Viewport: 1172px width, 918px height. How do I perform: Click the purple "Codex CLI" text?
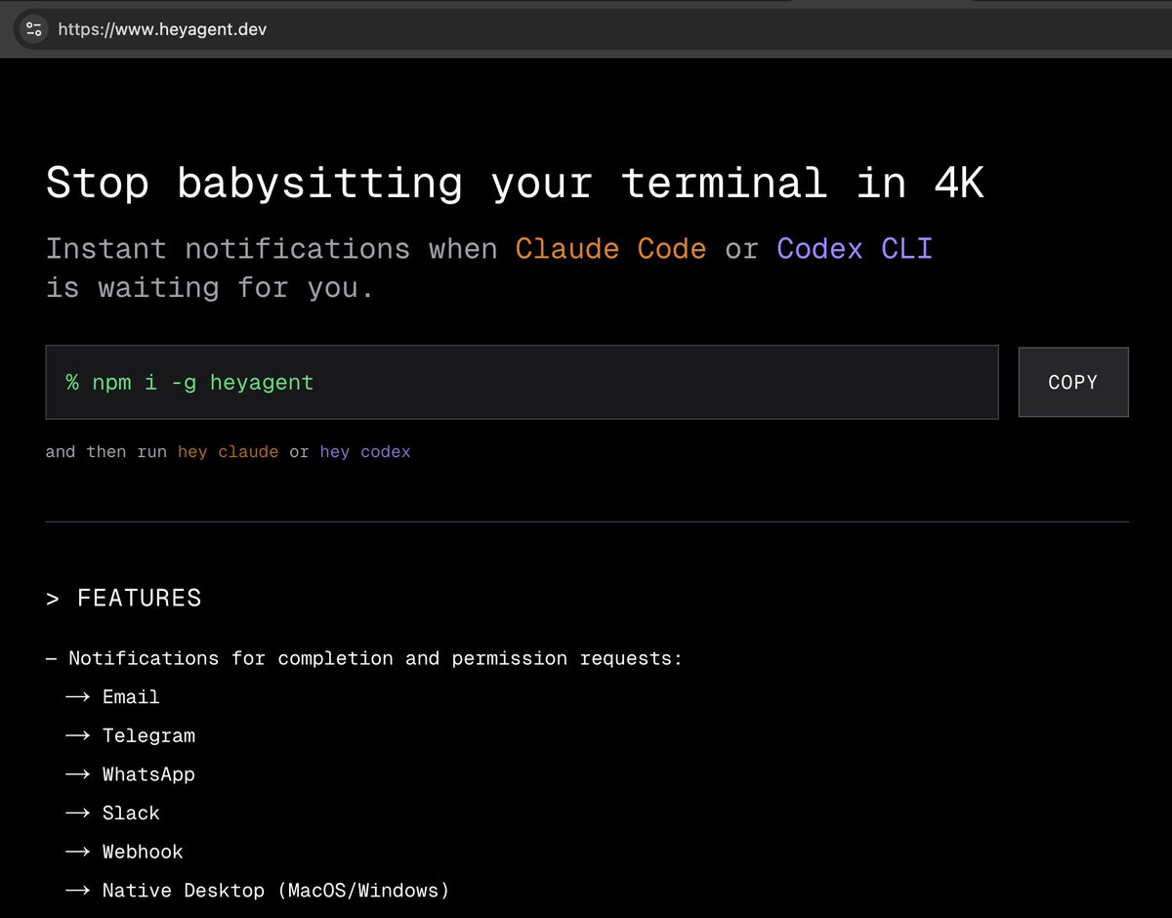[x=855, y=249]
